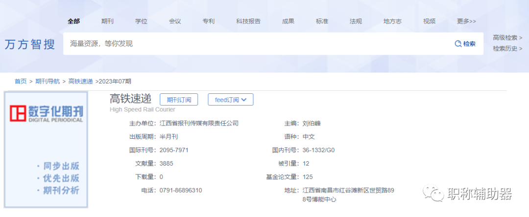Select CN number 36-1332/G0
This screenshot has width=529, height=217.
(x=319, y=150)
